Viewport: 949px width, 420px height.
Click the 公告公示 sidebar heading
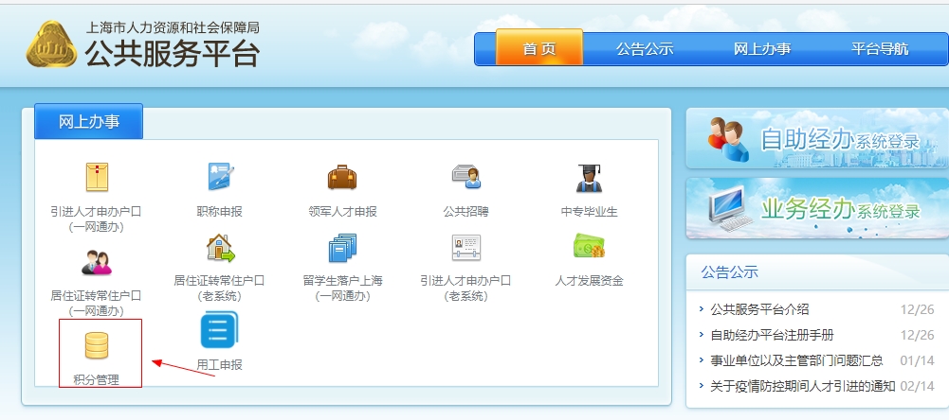coord(729,271)
